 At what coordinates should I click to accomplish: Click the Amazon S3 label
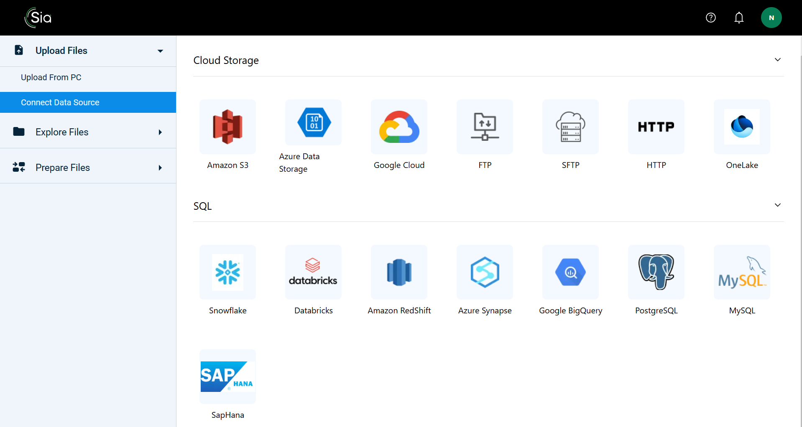pos(227,165)
